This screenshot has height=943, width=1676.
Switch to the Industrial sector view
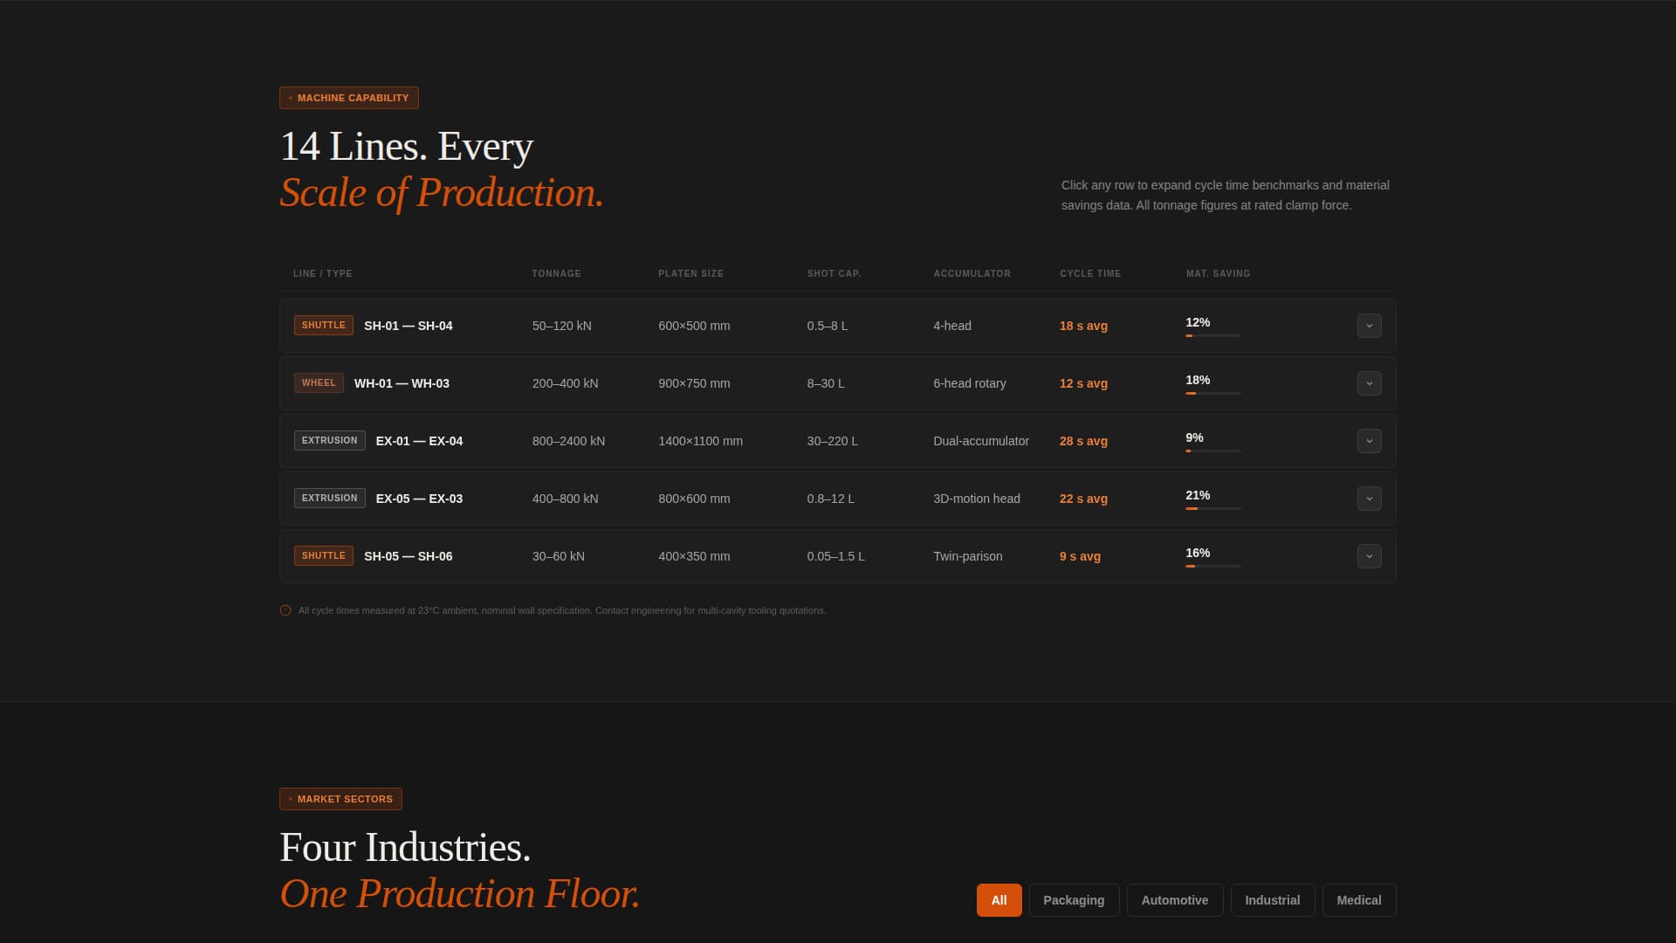1272,899
